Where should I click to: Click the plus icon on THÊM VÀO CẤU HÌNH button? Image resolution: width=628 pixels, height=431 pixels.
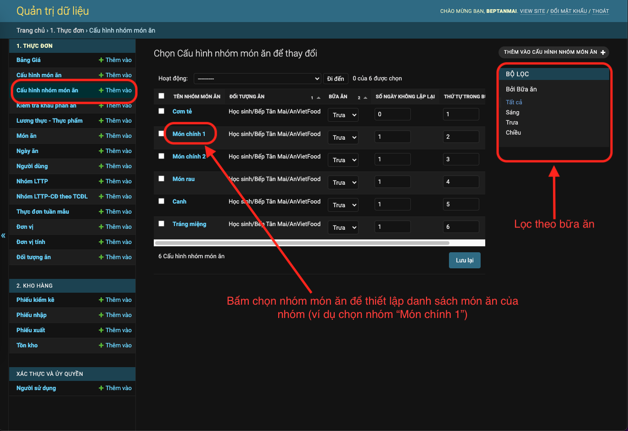coord(604,52)
